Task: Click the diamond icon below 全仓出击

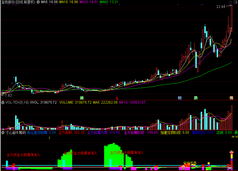Action: click(183, 167)
